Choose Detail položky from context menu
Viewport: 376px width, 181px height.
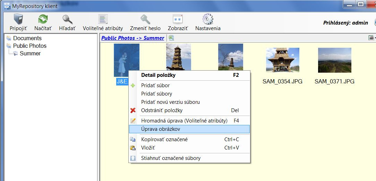(x=189, y=75)
